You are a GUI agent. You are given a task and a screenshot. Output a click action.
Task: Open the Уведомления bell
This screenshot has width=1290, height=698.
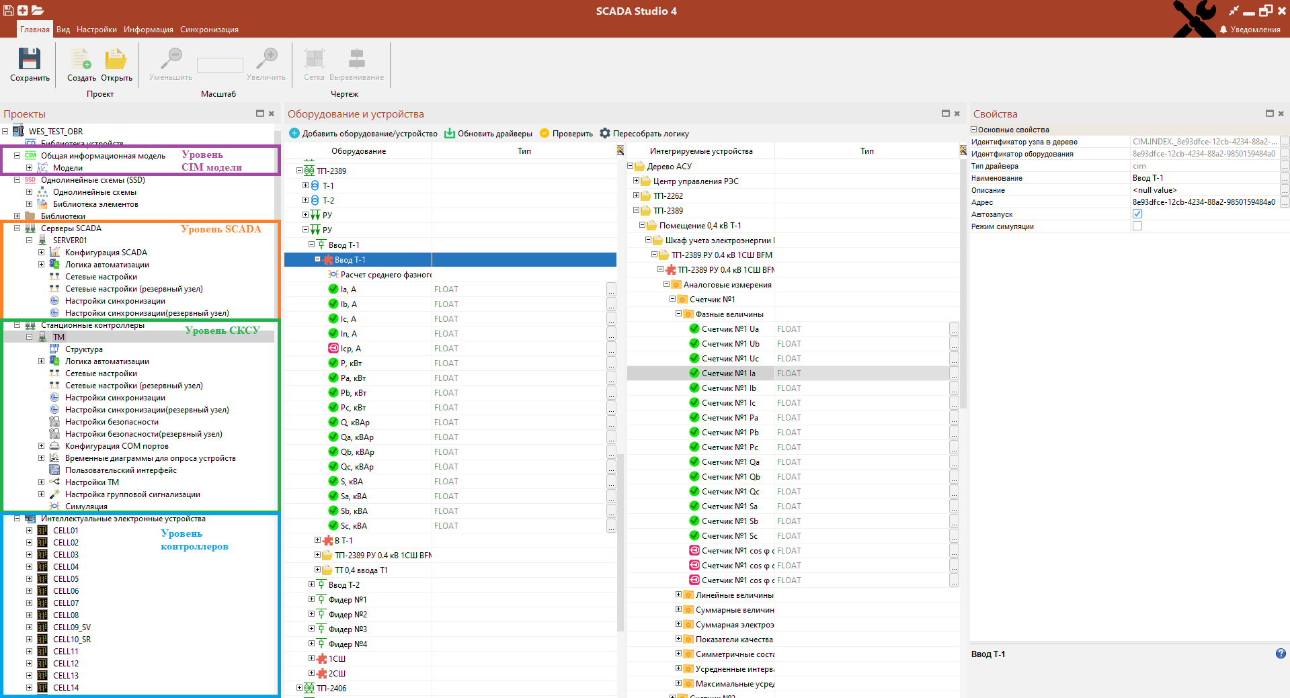pos(1223,30)
